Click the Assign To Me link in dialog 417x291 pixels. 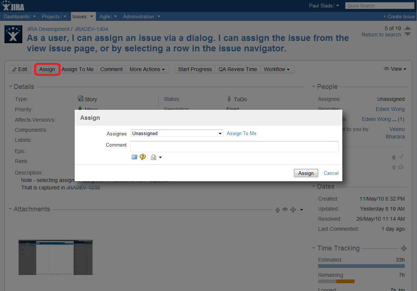coord(242,133)
